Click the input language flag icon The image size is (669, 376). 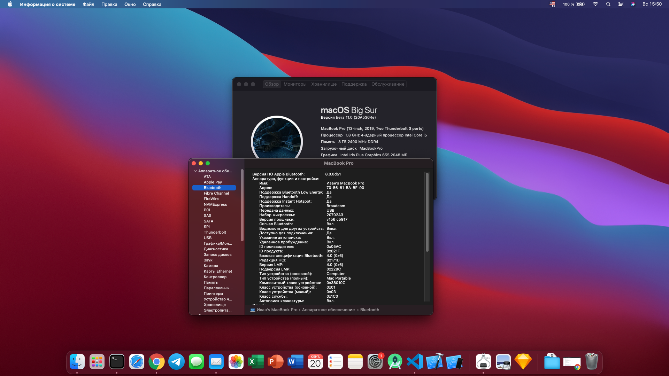tap(552, 4)
